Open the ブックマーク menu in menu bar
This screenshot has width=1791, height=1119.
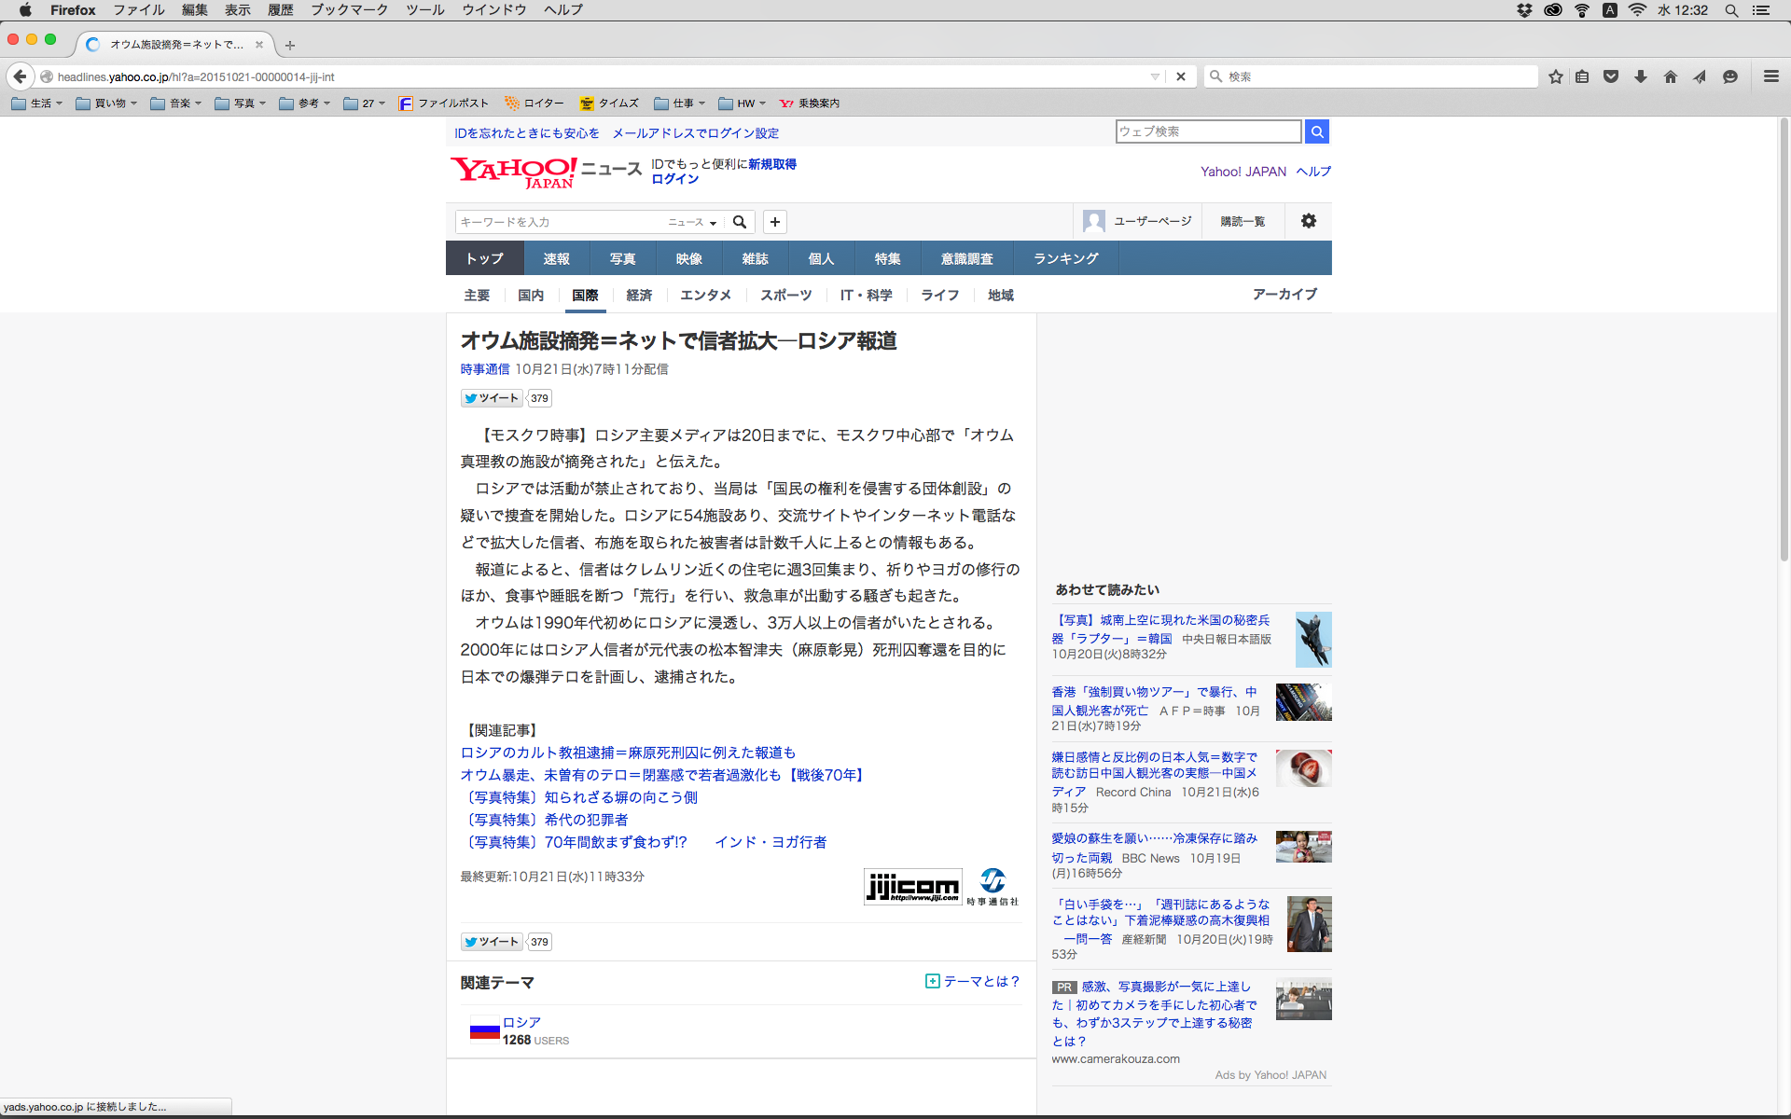click(x=349, y=9)
